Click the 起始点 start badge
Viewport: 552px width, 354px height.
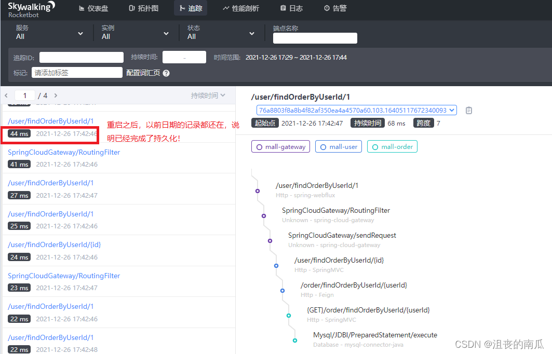(265, 123)
